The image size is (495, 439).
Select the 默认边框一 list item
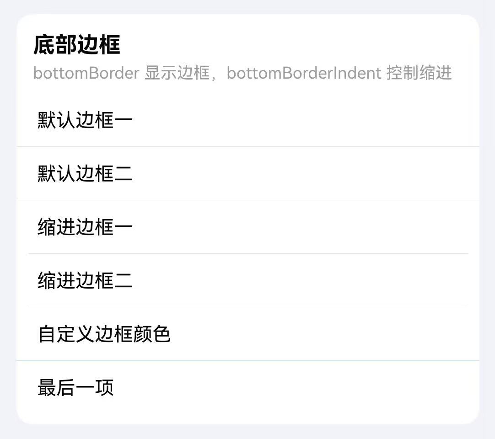pyautogui.click(x=247, y=120)
